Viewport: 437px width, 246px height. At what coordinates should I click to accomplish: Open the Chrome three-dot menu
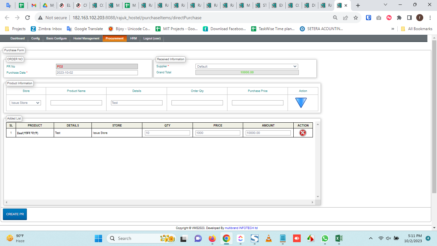(430, 18)
